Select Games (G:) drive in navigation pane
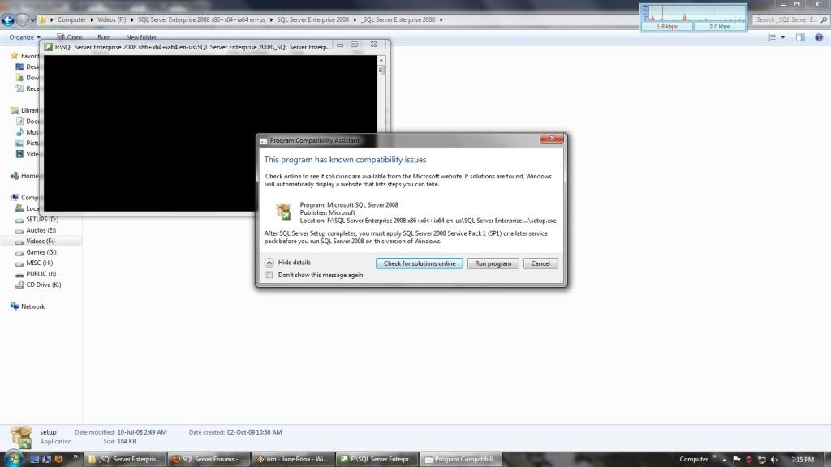The image size is (831, 467). [x=41, y=252]
